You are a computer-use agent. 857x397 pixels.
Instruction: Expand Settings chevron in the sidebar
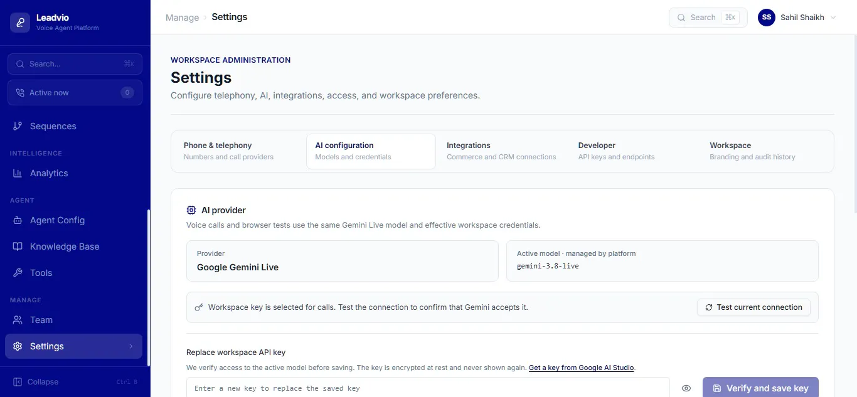click(131, 346)
